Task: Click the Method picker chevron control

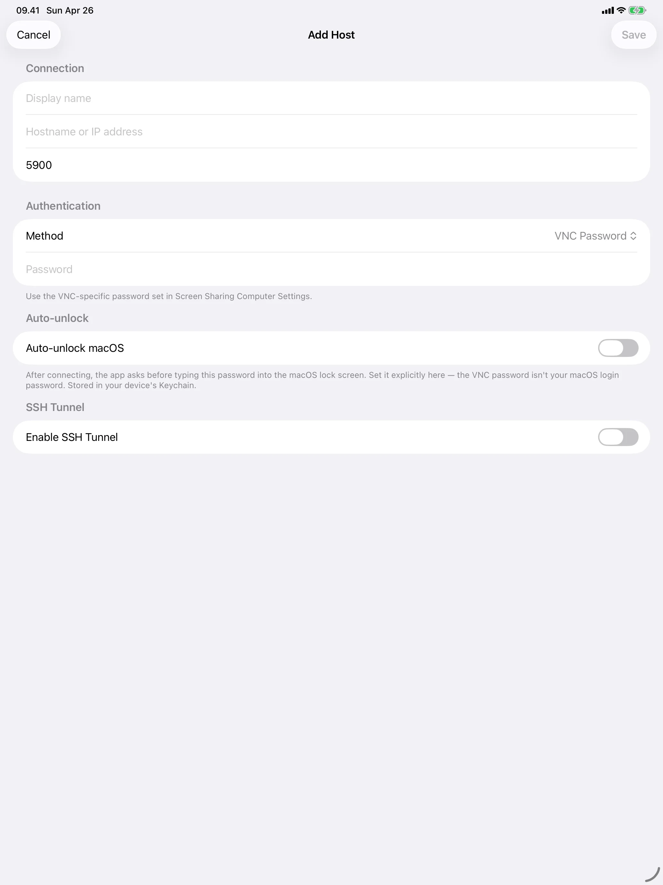Action: [x=634, y=236]
